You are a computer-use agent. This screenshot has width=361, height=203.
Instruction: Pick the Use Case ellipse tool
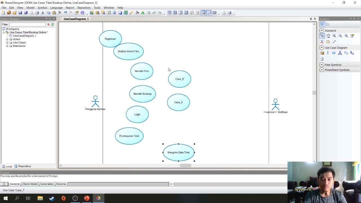pos(334,53)
